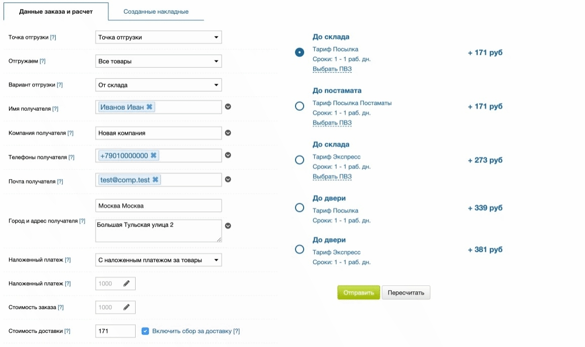
Task: Click the Пересчитать button
Action: 406,293
